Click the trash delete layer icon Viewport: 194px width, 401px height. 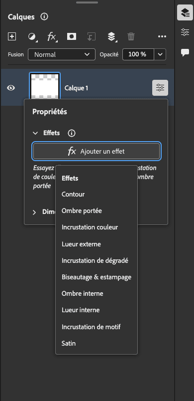pyautogui.click(x=131, y=36)
